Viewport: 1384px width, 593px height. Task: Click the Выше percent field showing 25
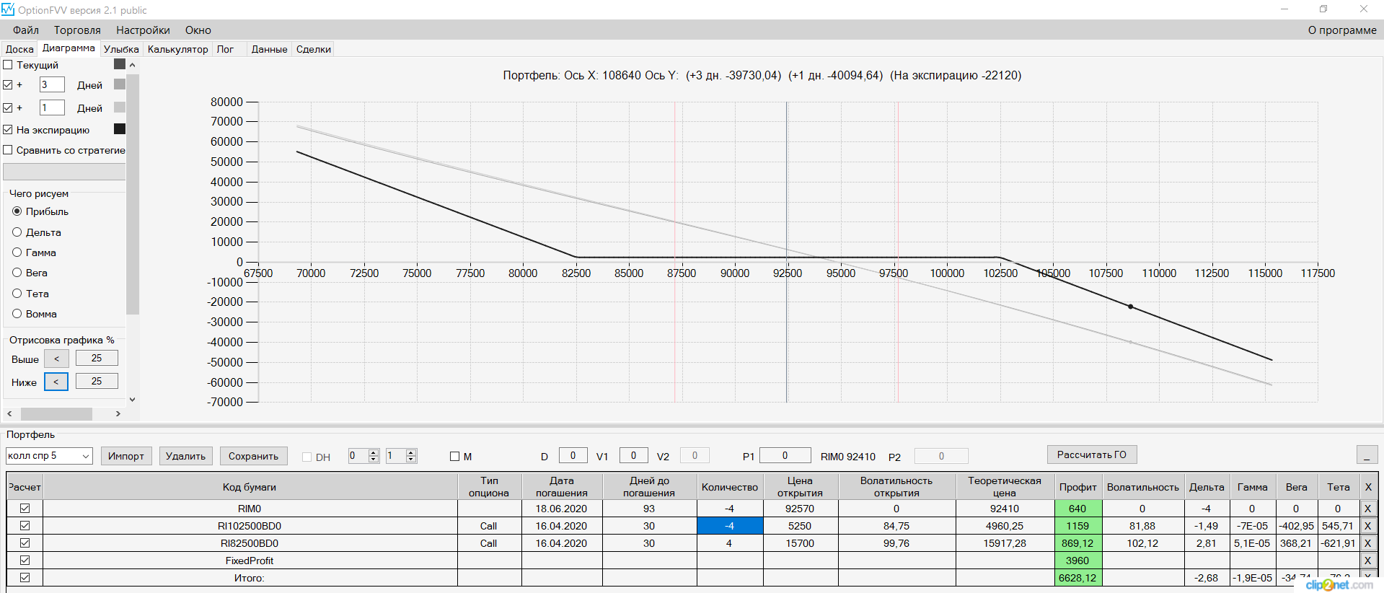pyautogui.click(x=97, y=359)
